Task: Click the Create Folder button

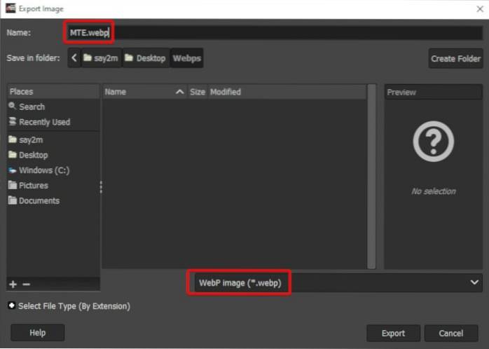Action: click(455, 59)
